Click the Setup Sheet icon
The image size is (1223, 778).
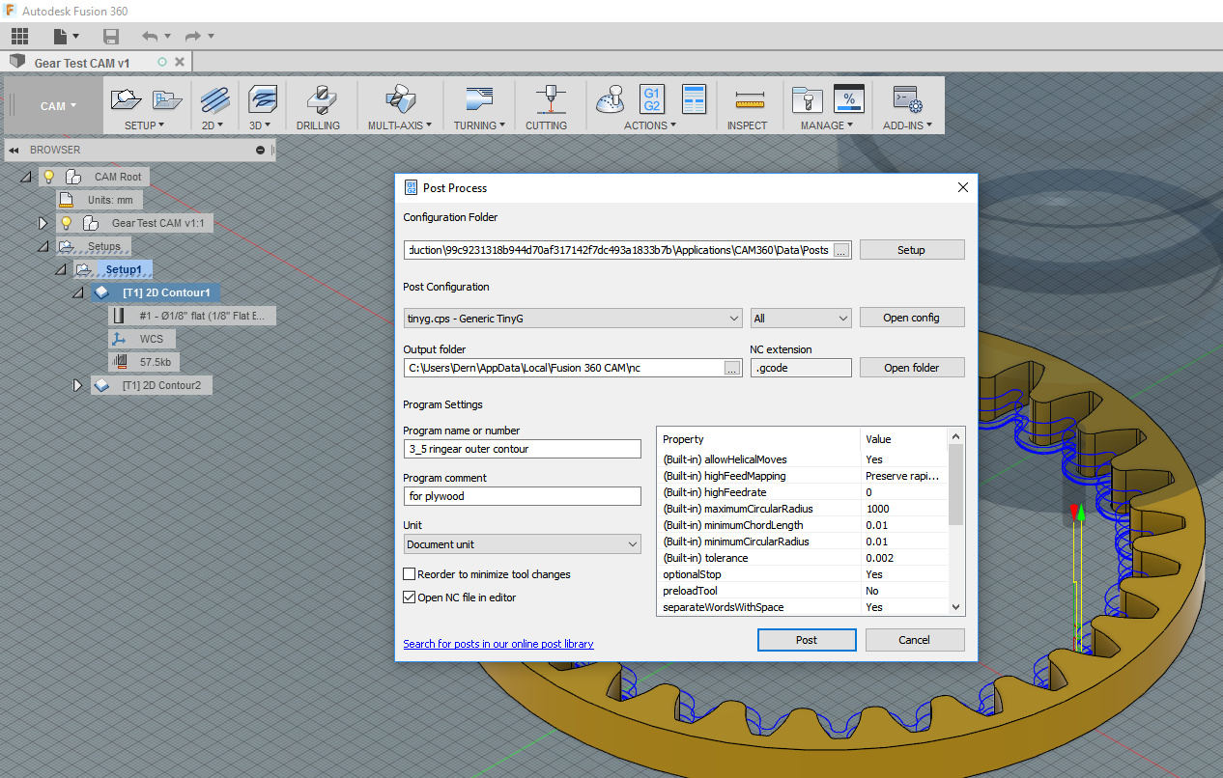pos(694,98)
